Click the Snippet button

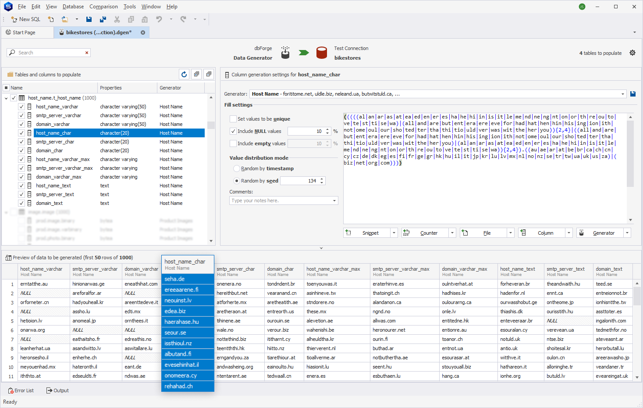click(x=366, y=233)
